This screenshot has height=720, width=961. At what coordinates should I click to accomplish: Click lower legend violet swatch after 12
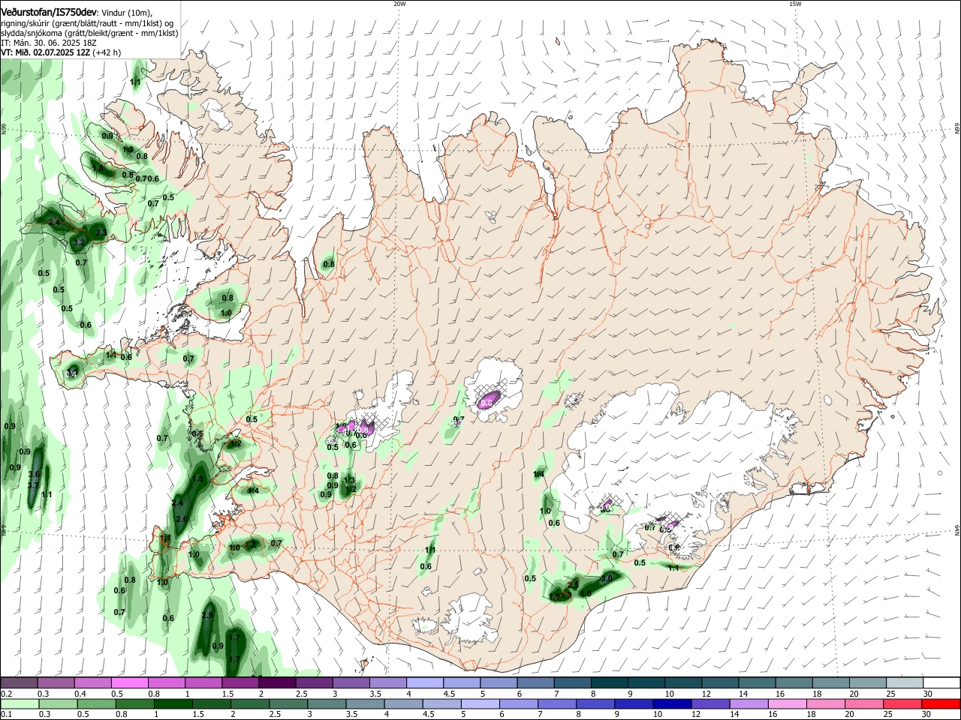(710, 703)
